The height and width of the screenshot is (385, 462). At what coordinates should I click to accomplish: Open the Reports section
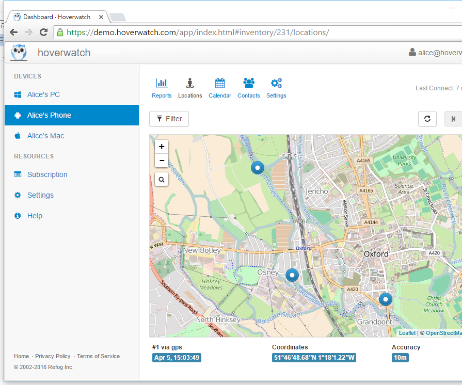(162, 88)
